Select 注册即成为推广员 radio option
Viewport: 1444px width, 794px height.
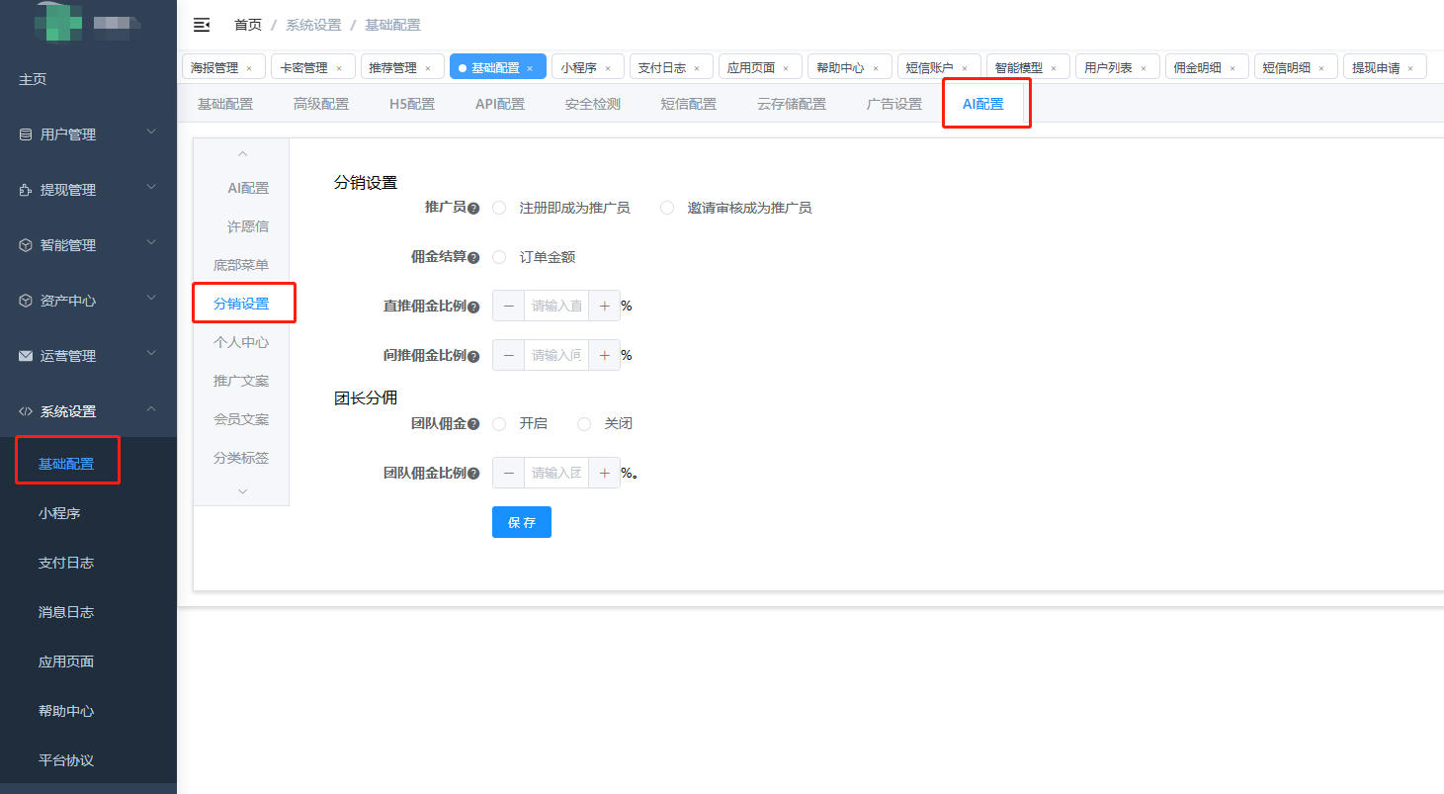click(x=500, y=208)
